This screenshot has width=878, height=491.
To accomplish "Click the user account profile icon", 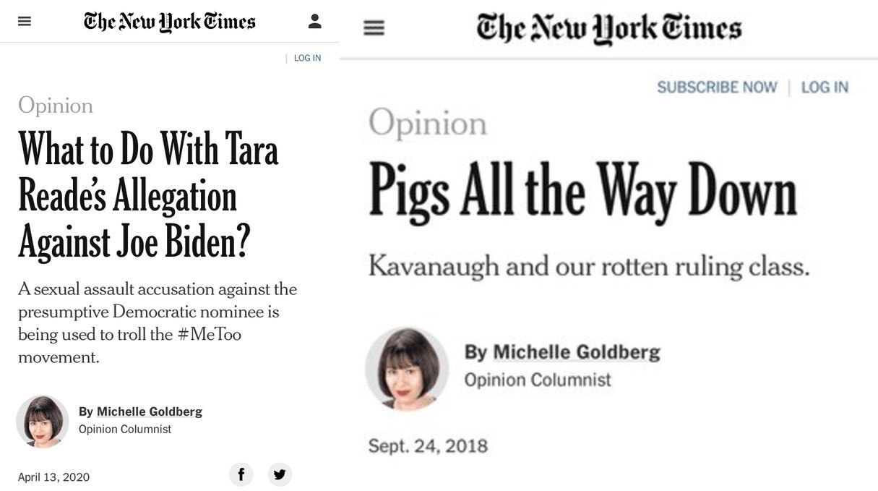I will click(x=314, y=21).
